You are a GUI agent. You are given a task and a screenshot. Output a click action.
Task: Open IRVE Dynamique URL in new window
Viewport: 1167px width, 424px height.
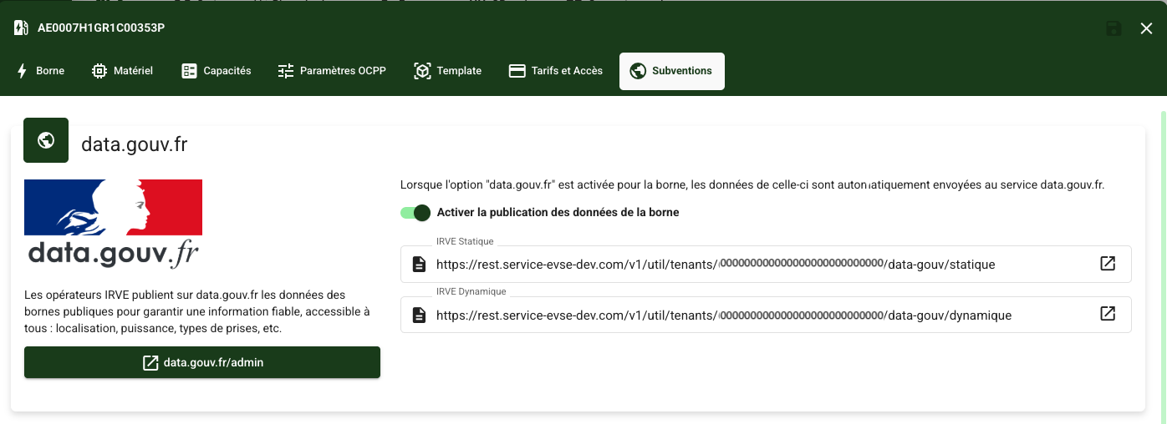1108,314
